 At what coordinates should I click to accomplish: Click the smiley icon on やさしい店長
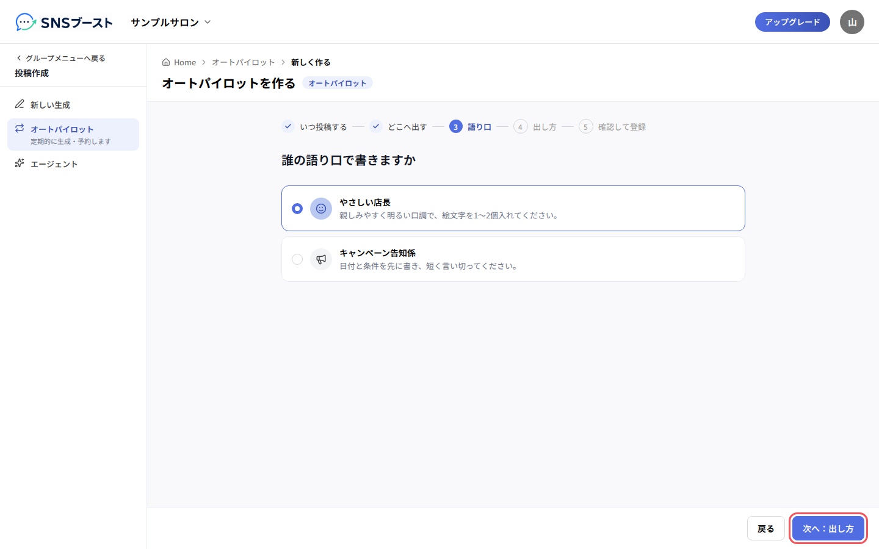coord(321,209)
